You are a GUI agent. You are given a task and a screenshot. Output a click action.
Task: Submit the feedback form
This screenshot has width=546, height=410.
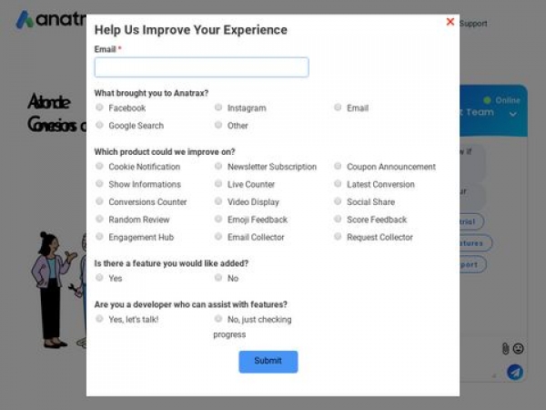coord(268,362)
